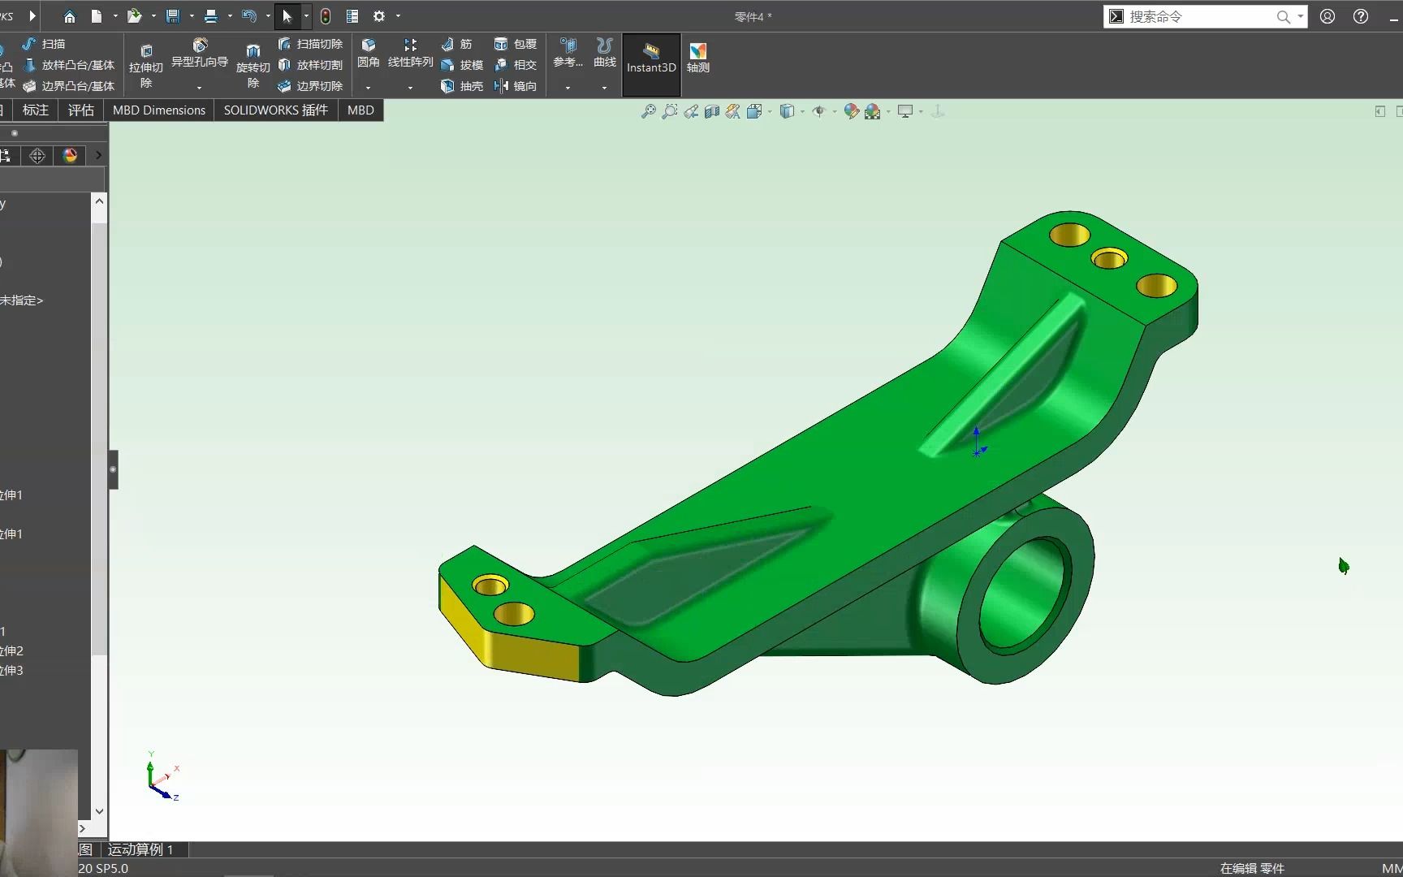The width and height of the screenshot is (1403, 877).
Task: Choose the 拉伸切除 extruded cut tool
Action: [x=146, y=65]
